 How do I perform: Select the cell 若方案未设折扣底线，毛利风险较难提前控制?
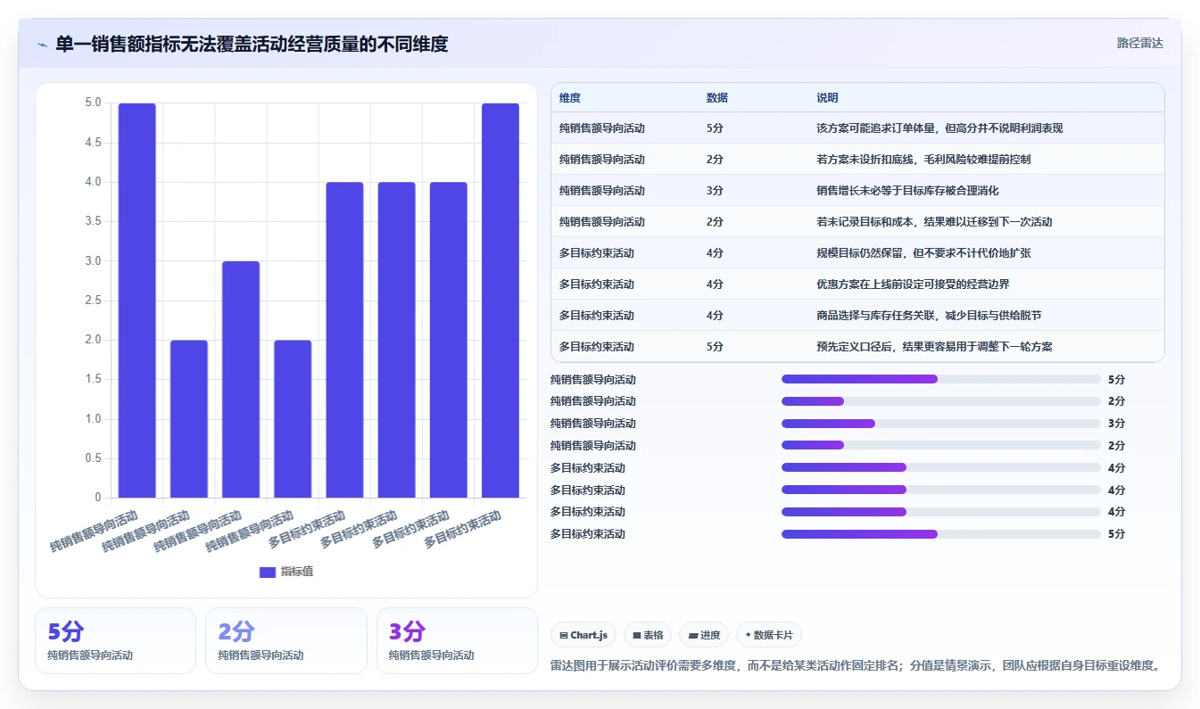(x=923, y=160)
